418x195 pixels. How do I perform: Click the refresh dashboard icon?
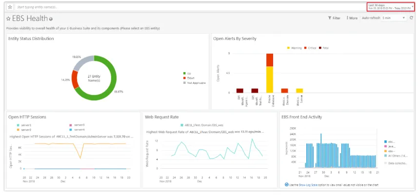[x=411, y=18]
